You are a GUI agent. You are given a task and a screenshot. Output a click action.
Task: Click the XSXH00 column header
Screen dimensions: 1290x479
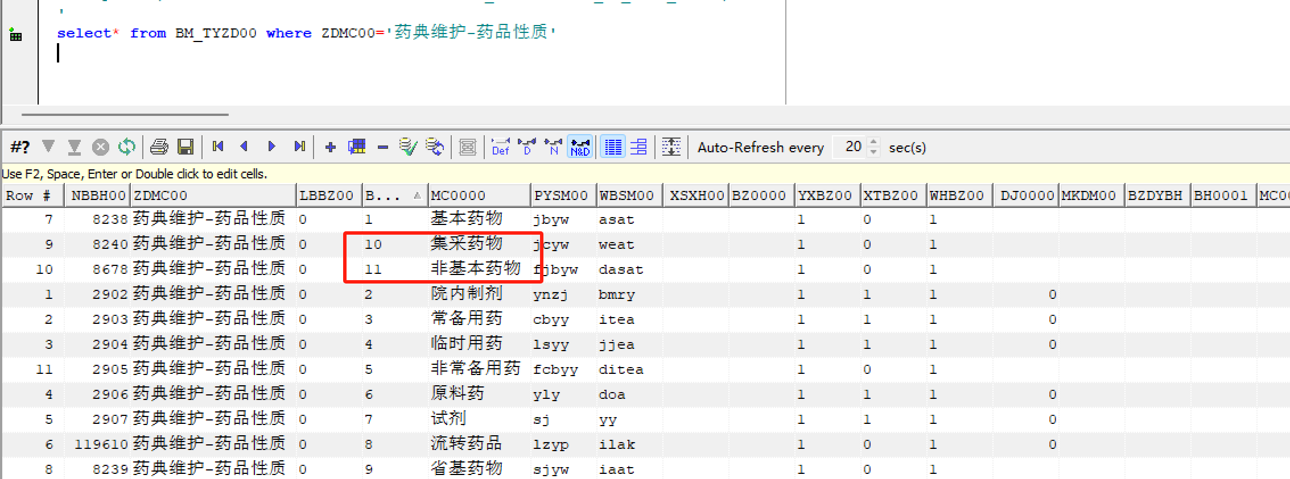click(696, 195)
